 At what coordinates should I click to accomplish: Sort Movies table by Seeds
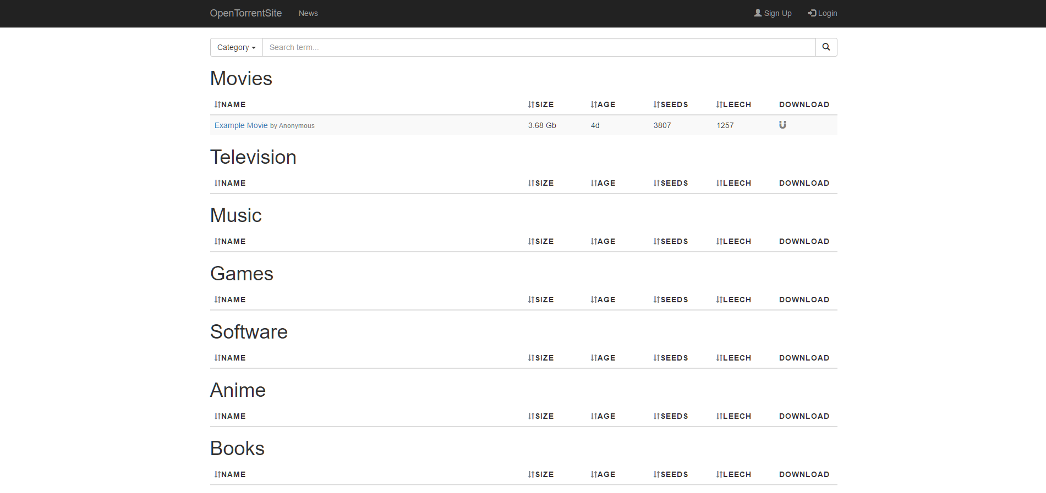[671, 104]
